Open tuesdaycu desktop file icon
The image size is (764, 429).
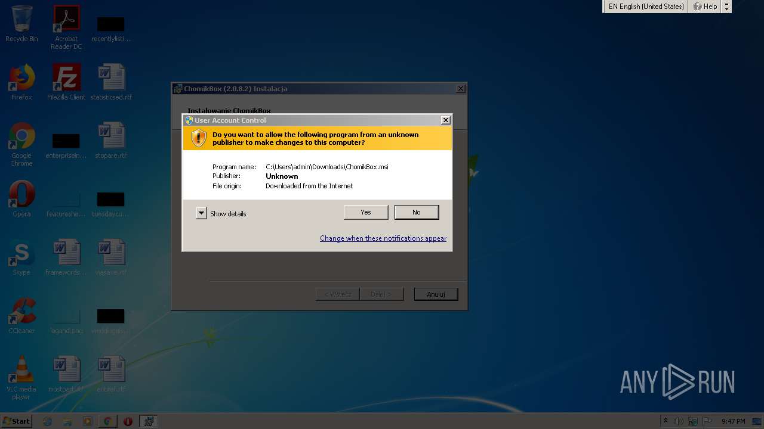pyautogui.click(x=111, y=203)
